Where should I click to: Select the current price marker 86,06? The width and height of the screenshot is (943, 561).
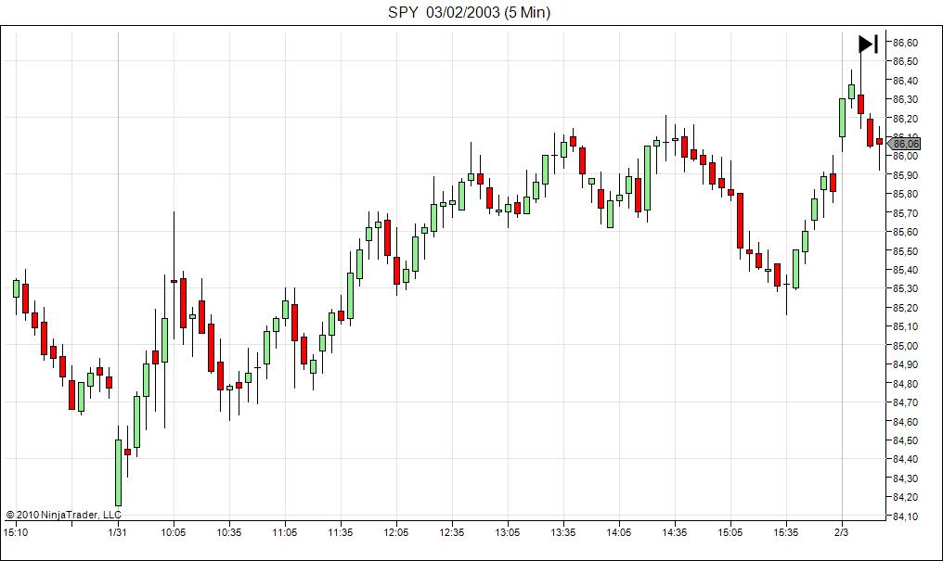tap(904, 144)
